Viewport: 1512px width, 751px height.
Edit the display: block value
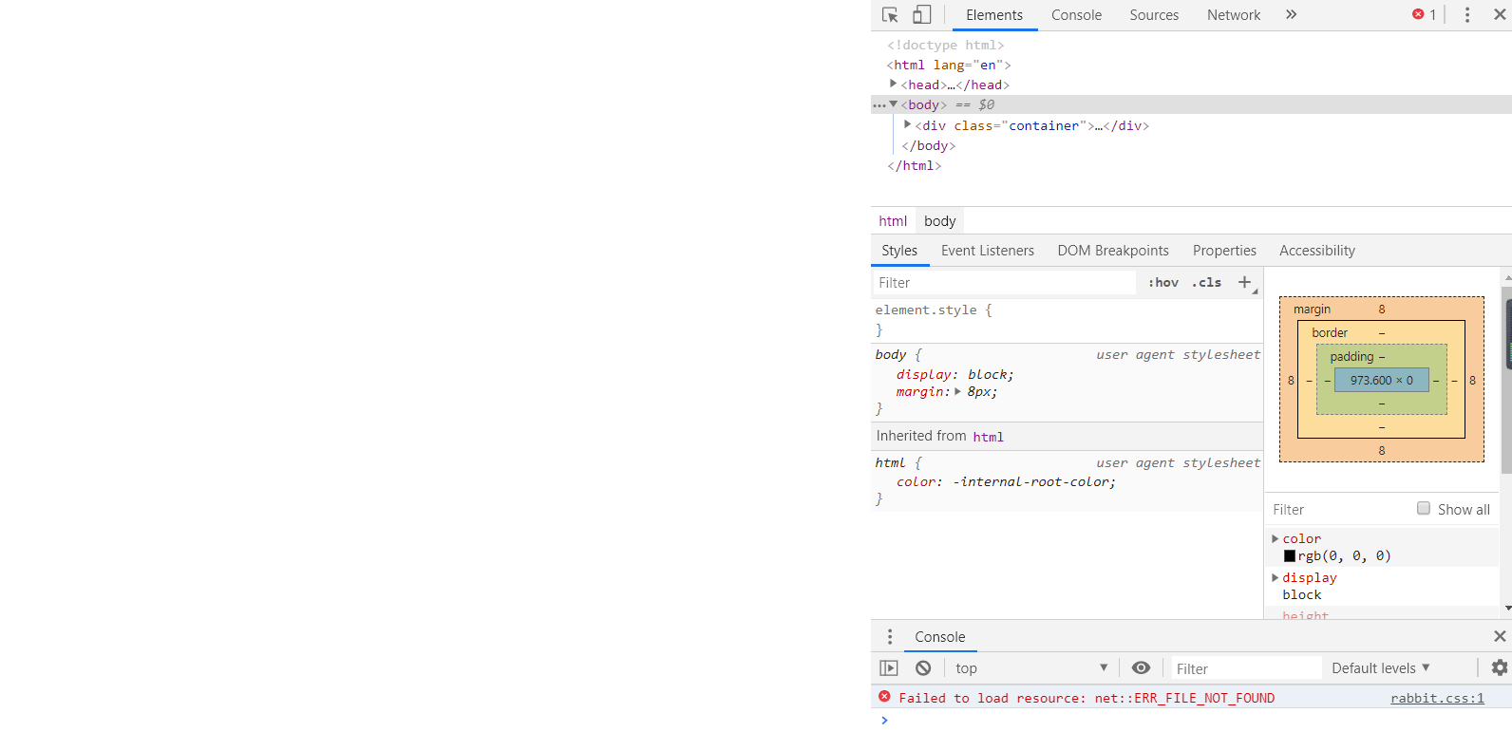coord(988,375)
